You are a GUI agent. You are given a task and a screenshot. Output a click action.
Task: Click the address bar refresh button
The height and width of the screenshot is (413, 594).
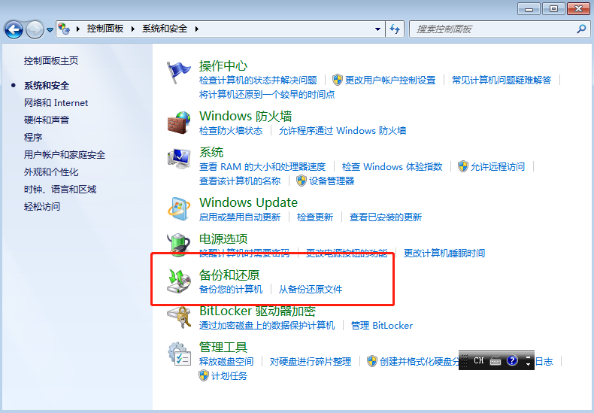395,29
